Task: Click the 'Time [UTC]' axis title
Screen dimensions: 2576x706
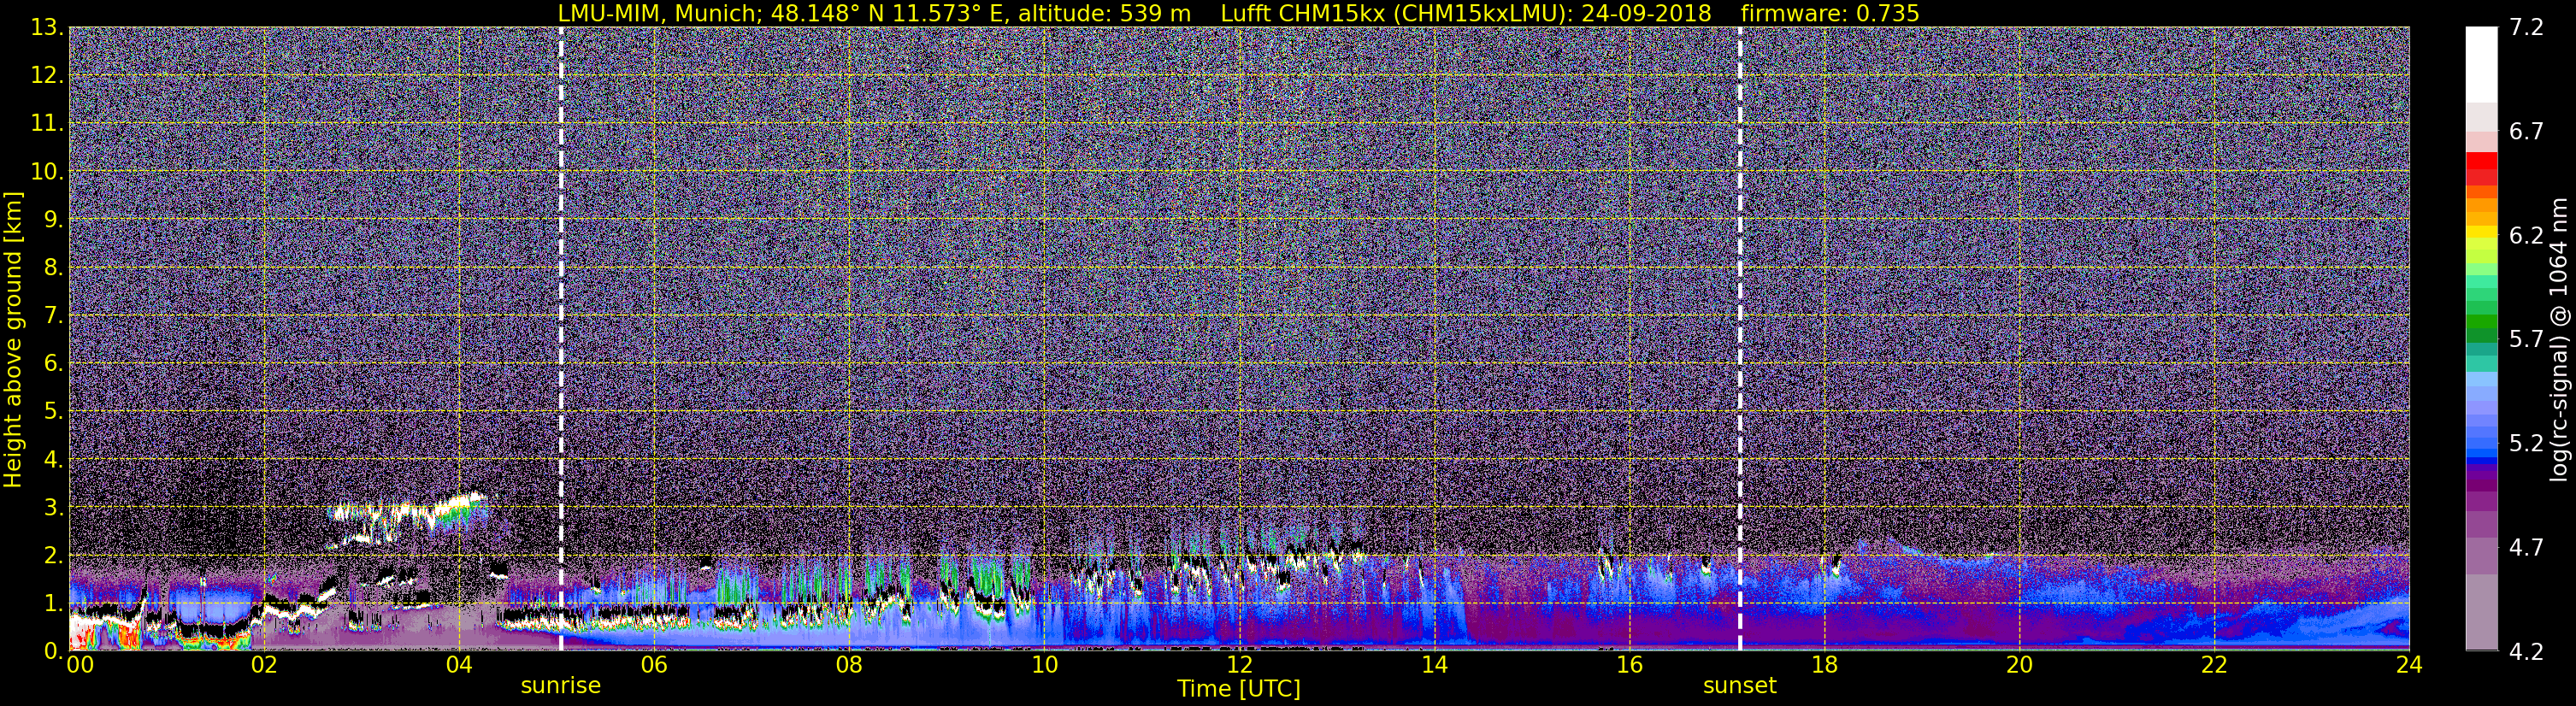Action: click(1239, 689)
